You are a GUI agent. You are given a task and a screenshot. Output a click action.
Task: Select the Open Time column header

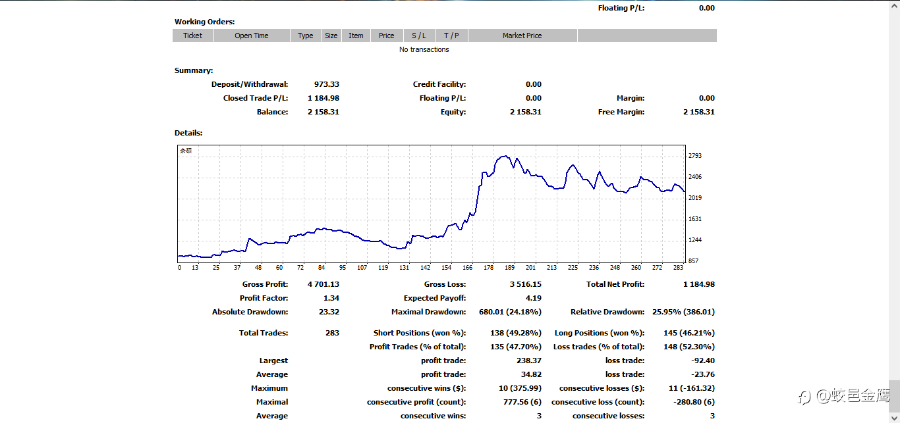(x=252, y=36)
